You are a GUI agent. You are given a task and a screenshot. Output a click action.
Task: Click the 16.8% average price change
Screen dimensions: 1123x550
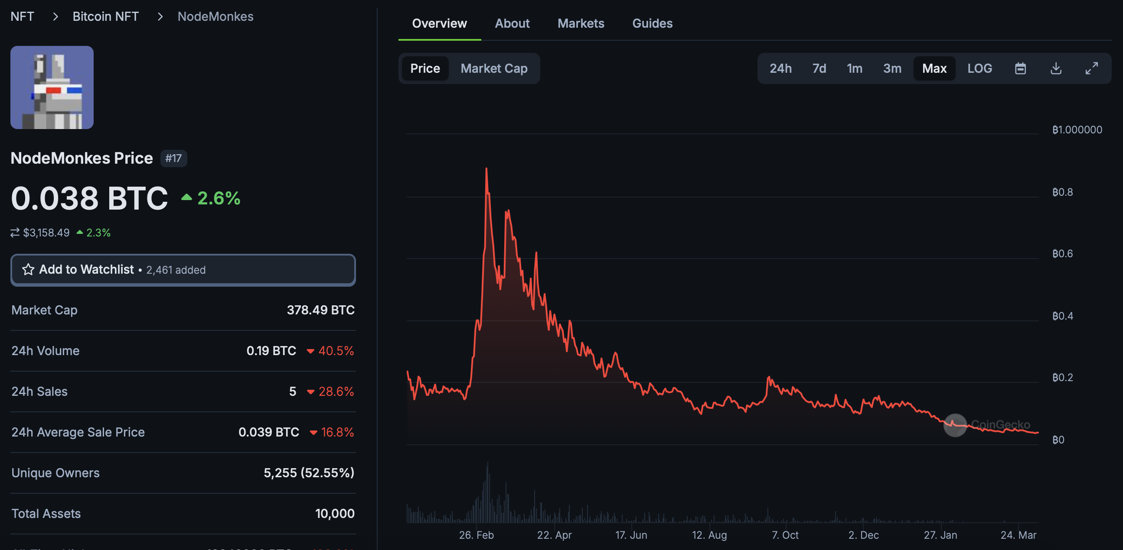point(332,432)
